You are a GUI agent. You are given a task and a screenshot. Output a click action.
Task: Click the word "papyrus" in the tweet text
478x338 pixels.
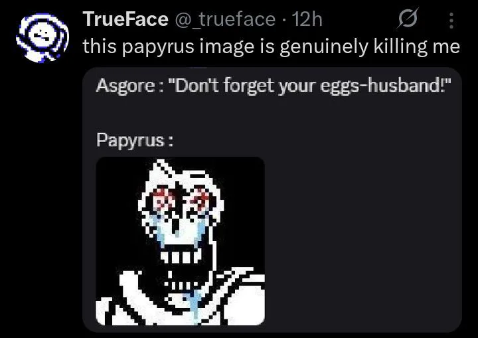pos(158,48)
